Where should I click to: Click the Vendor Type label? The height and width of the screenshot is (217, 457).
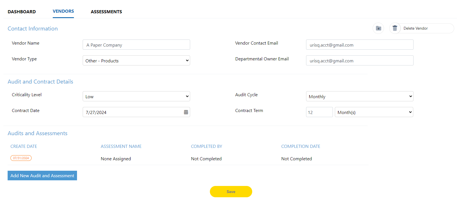pyautogui.click(x=24, y=59)
